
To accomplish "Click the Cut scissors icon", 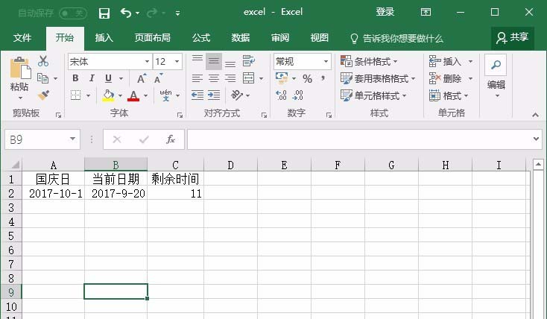I will coord(43,62).
